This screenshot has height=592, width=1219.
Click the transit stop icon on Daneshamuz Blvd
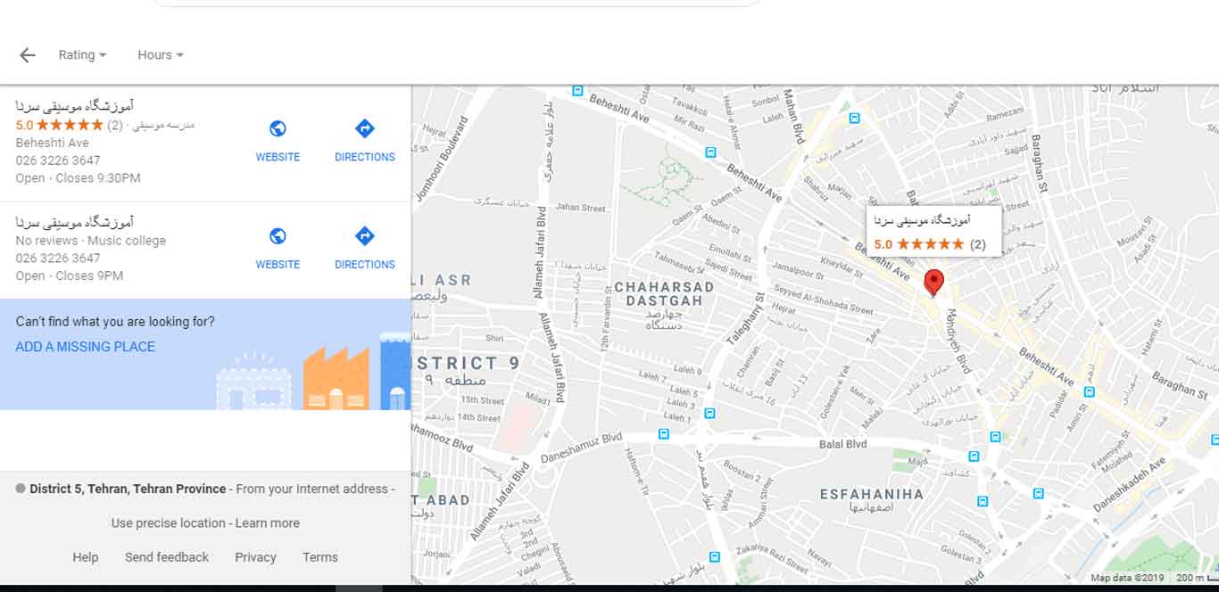pos(663,434)
